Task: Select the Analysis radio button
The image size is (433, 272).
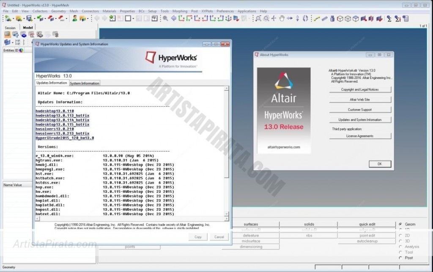Action: [400, 247]
